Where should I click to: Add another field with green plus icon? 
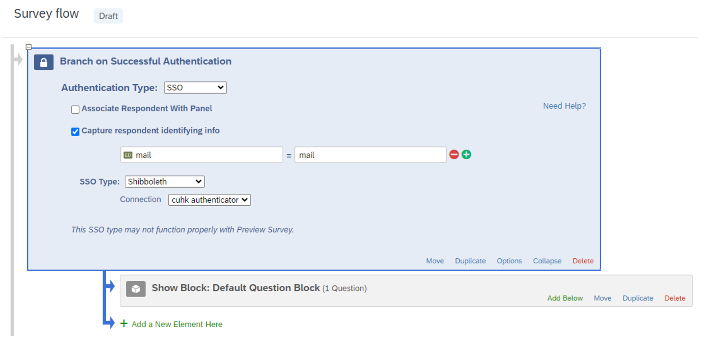tap(466, 155)
